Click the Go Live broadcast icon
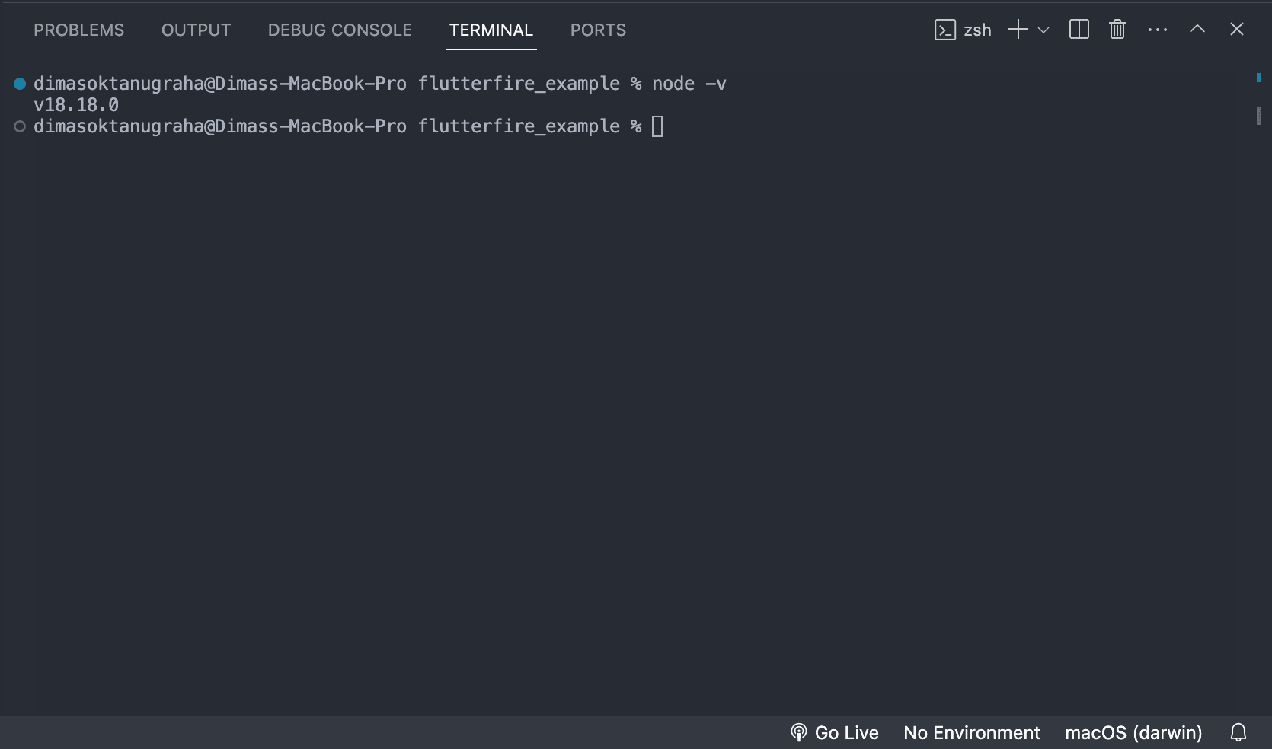This screenshot has height=749, width=1272. (798, 732)
